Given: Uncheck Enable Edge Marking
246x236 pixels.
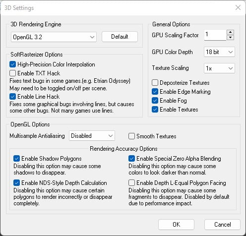Looking at the screenshot, I should click(x=155, y=91).
